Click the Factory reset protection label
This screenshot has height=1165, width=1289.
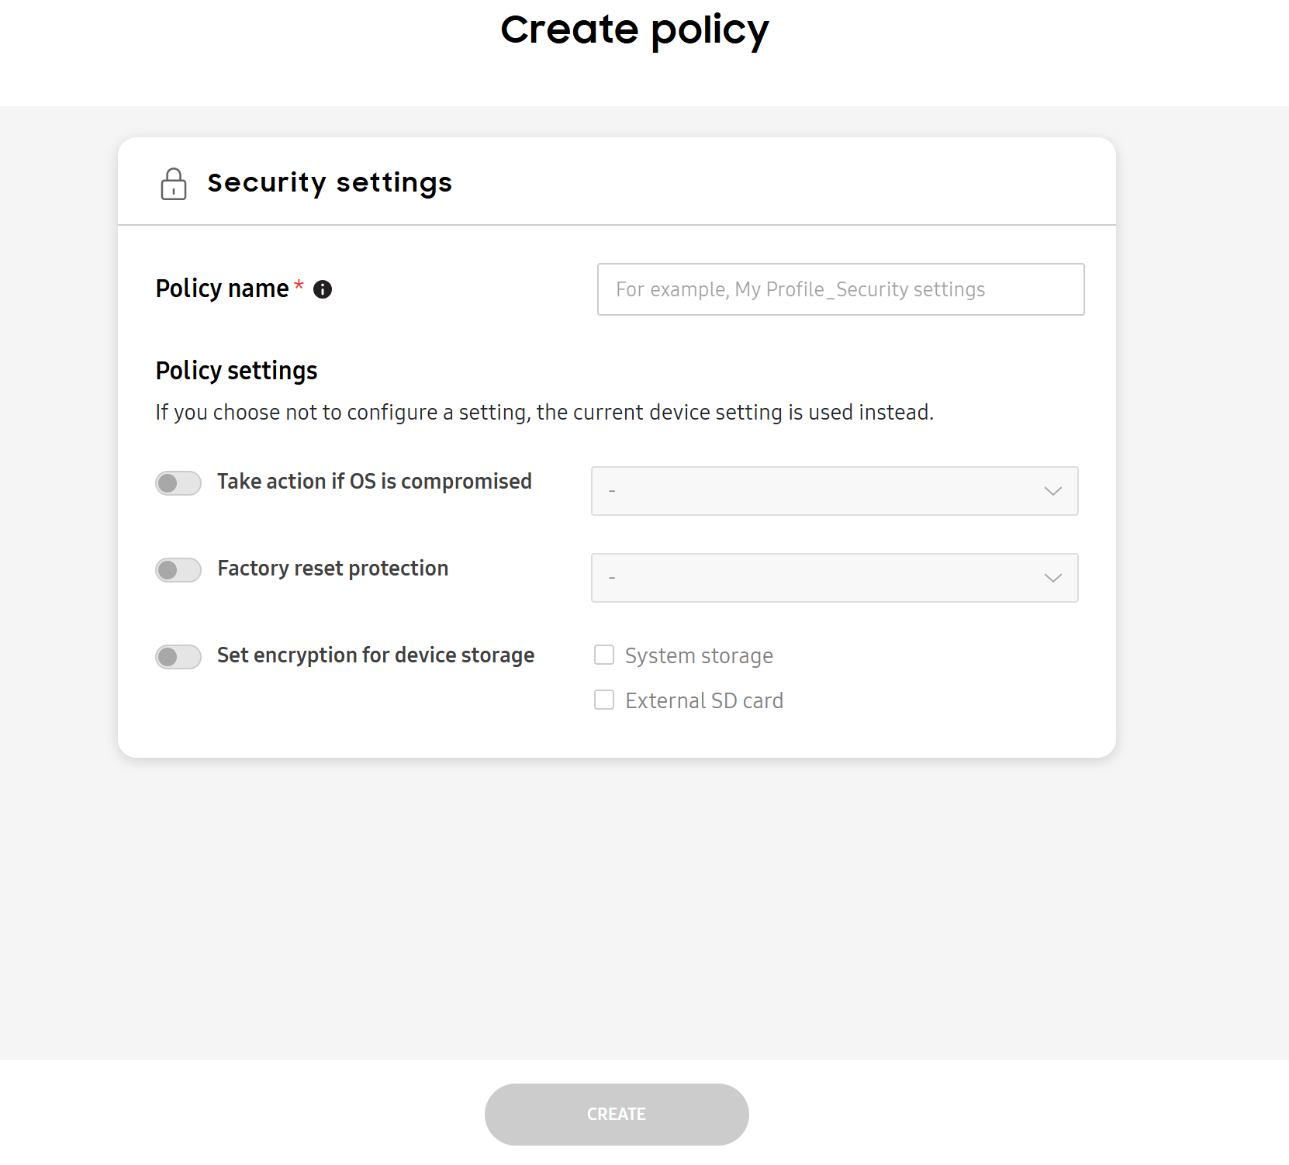(332, 568)
